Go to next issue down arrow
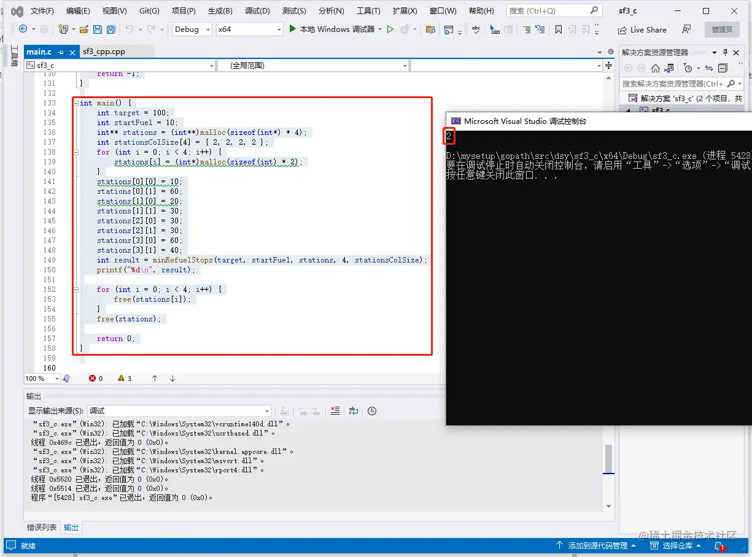The image size is (752, 557). coord(172,378)
